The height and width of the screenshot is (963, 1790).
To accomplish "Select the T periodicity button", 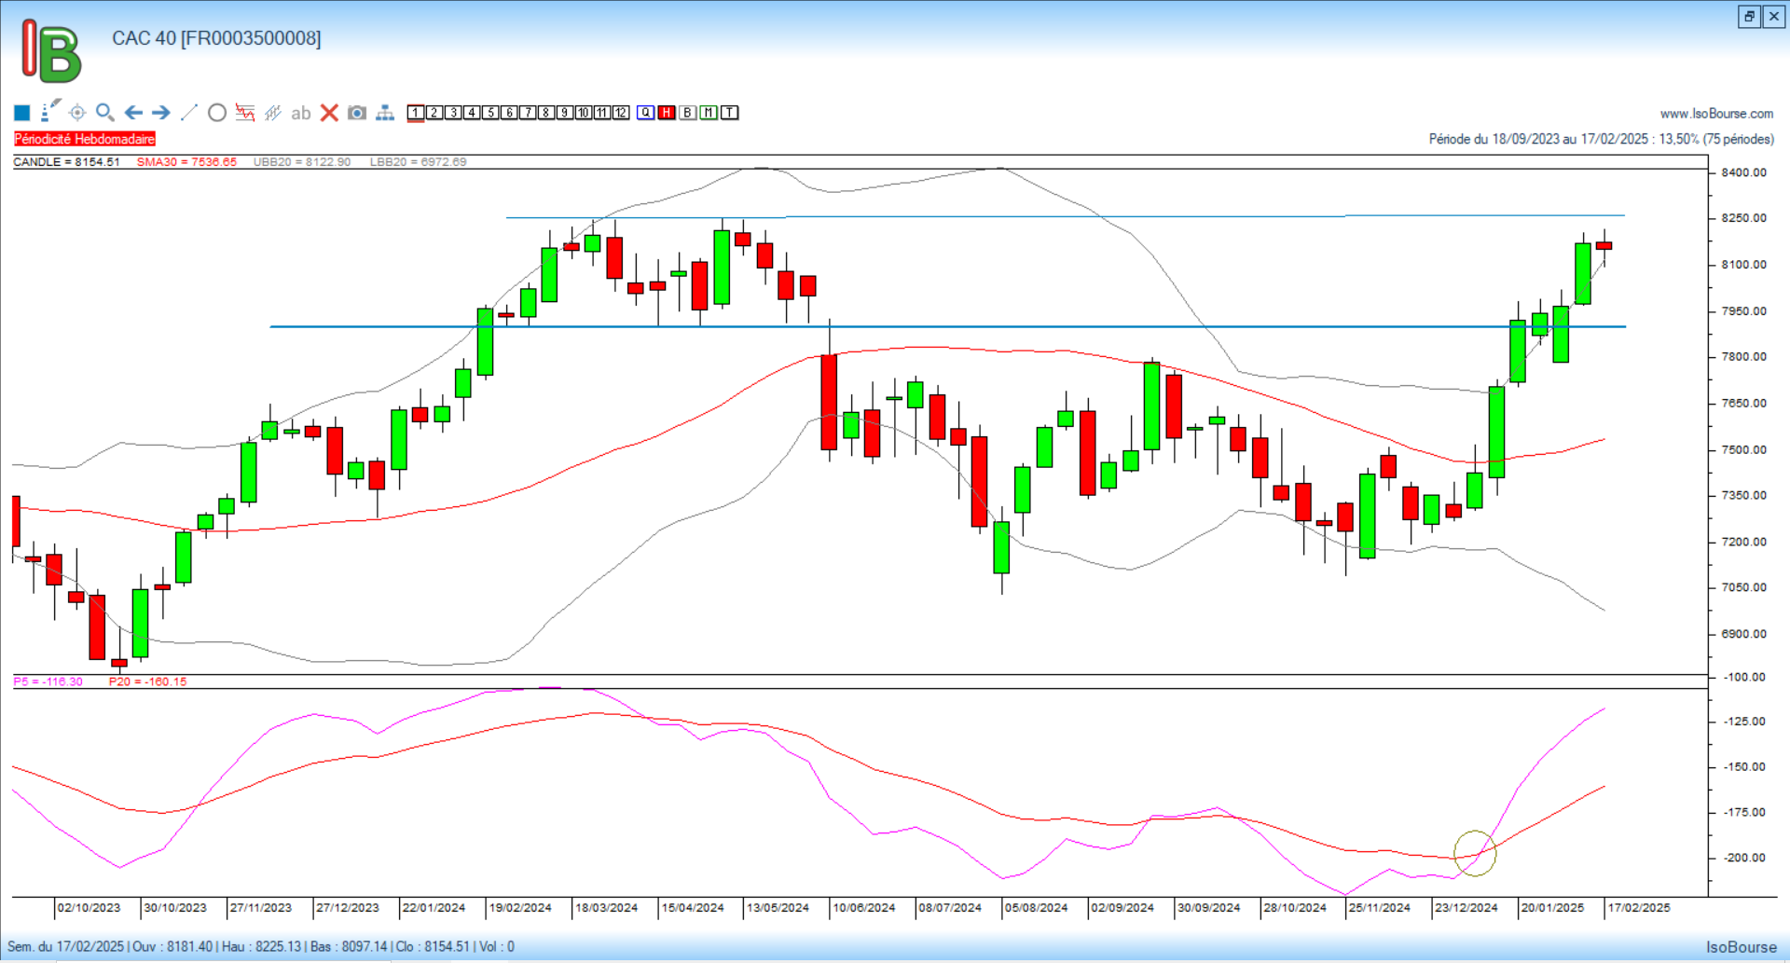I will tap(730, 113).
